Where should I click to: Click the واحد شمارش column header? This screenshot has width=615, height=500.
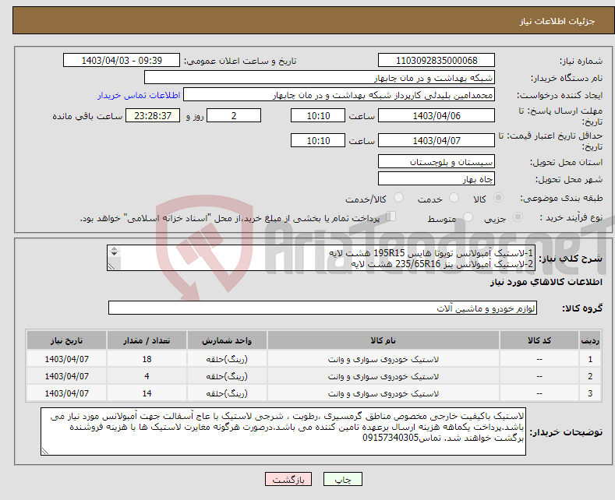[227, 340]
